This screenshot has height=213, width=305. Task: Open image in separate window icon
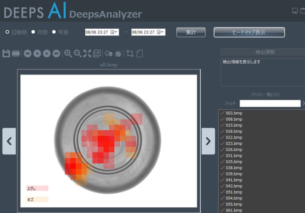tap(97, 53)
